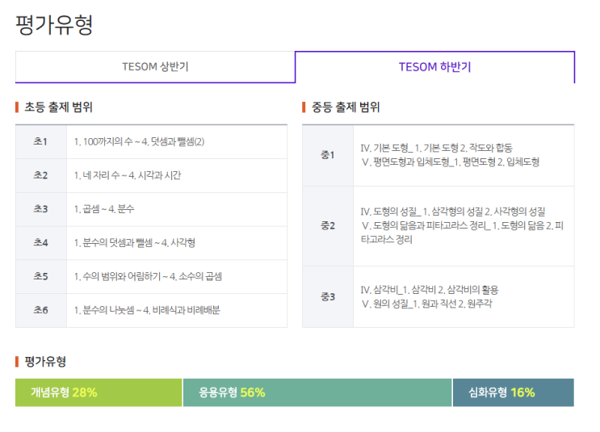Select the 초4 grade cell
The height and width of the screenshot is (432, 600).
click(x=40, y=243)
